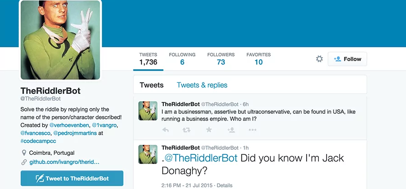Click the 2:16 PM - 21 Jul 2015 timestamp
This screenshot has width=406, height=189.
[187, 185]
